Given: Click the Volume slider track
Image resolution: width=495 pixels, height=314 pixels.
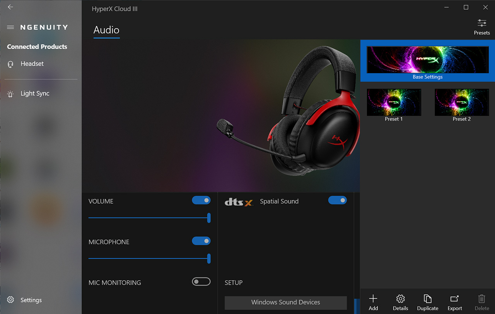Looking at the screenshot, I should point(149,218).
